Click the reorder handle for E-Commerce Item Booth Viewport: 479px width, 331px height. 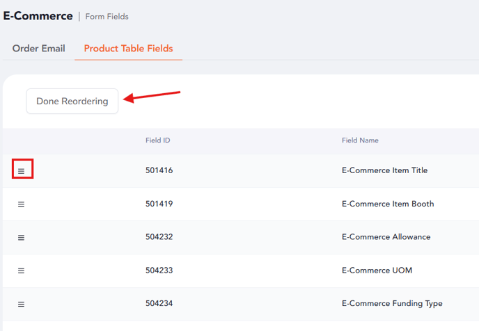[21, 204]
